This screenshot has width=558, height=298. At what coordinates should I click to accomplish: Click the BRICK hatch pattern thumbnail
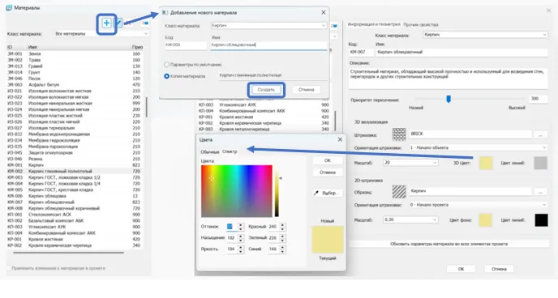[399, 134]
